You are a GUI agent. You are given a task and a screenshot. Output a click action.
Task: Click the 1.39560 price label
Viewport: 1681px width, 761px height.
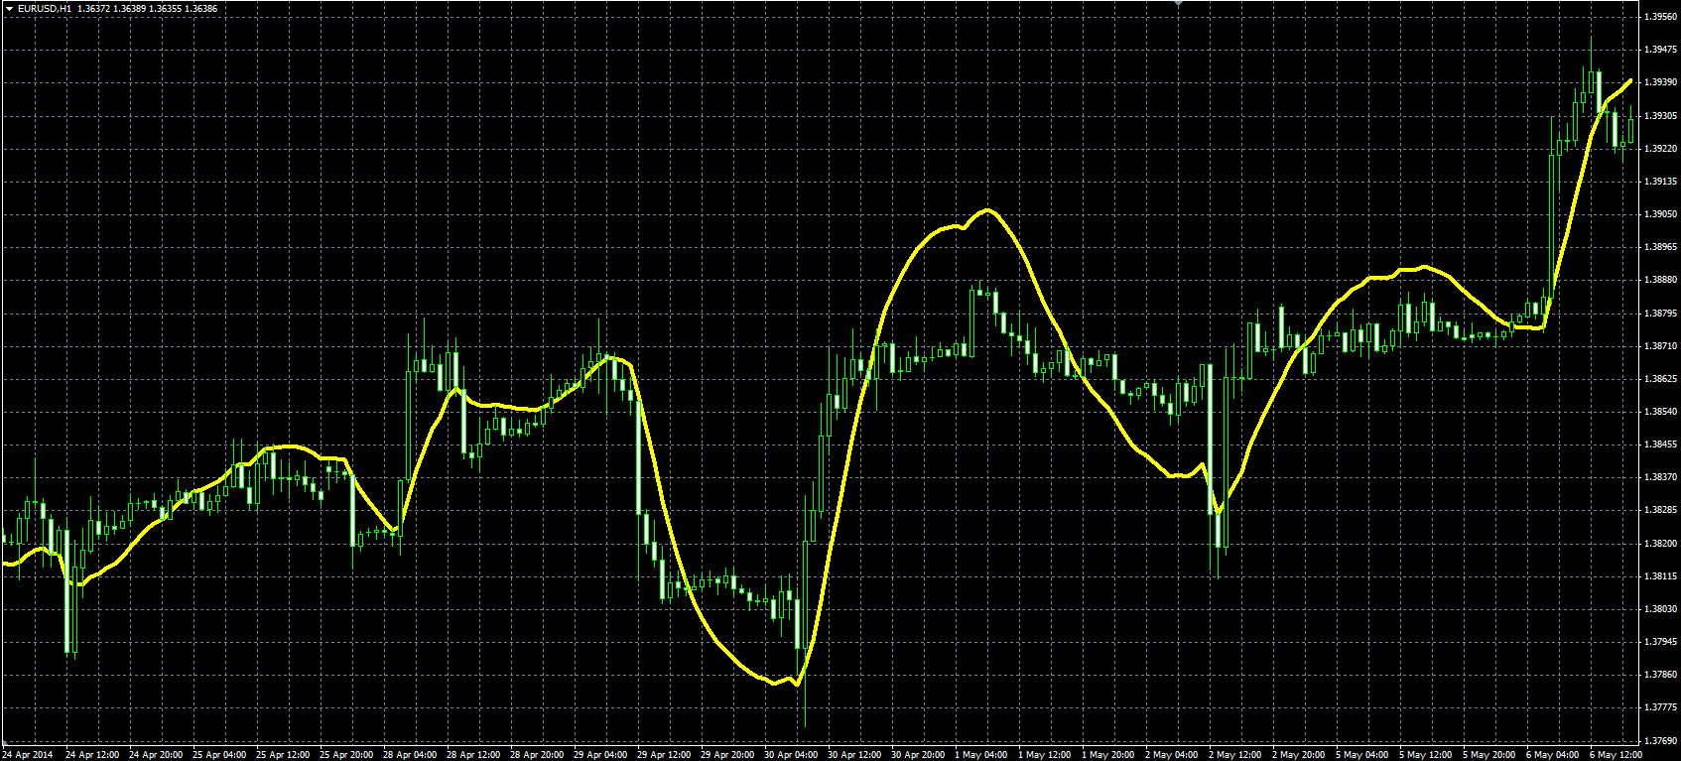[1660, 17]
